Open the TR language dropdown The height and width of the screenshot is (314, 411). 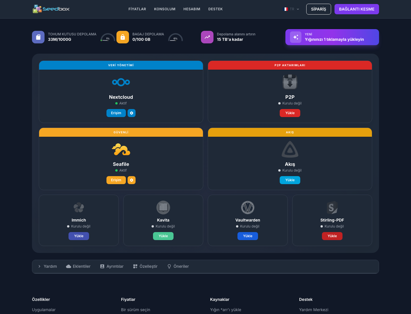click(291, 9)
